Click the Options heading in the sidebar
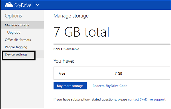Viewport: 171px width, 109px height. [x=13, y=16]
